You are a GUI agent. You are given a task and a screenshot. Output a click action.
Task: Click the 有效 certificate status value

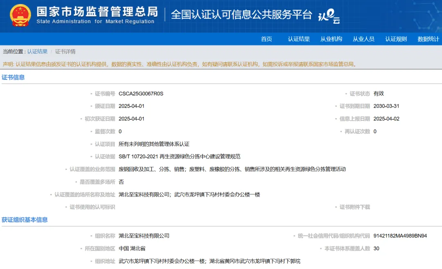[x=379, y=94]
